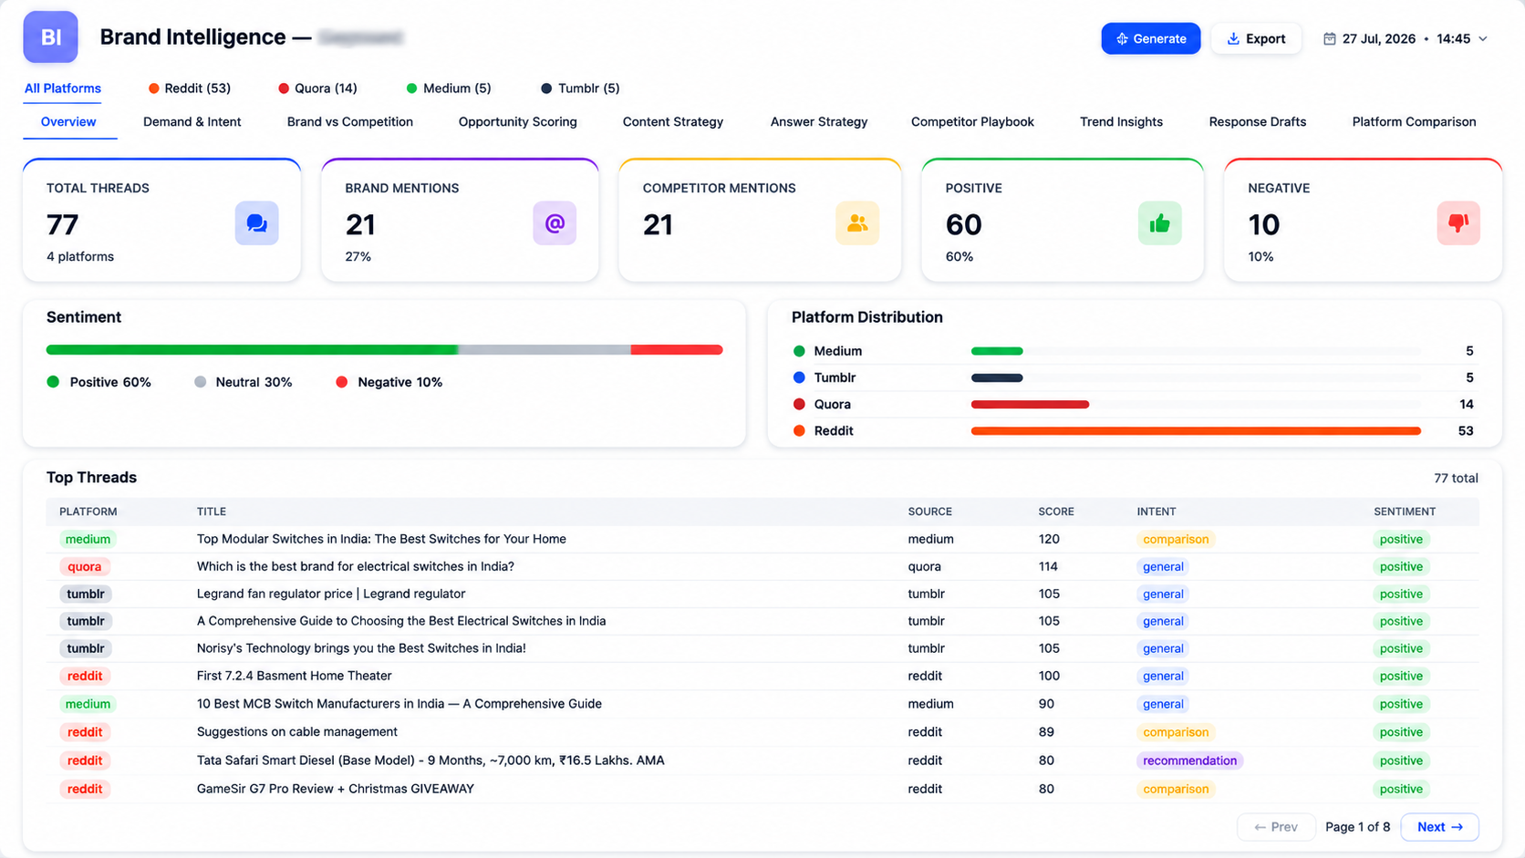Screen dimensions: 1525x858
Task: Open the Response Drafts tab
Action: point(1257,121)
